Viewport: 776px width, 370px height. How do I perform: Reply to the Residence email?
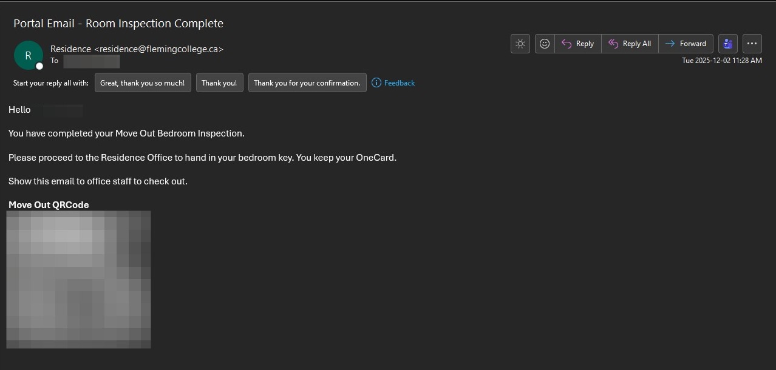(x=578, y=44)
